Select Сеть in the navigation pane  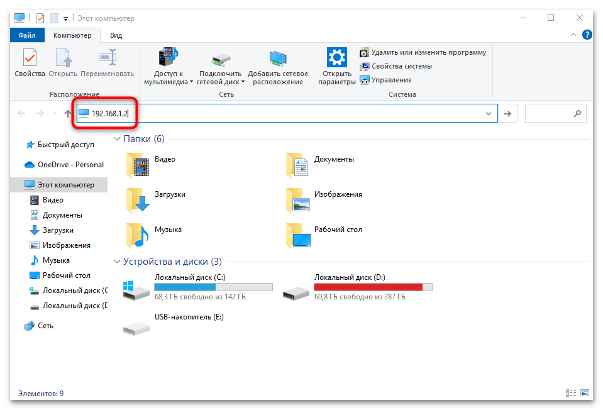pyautogui.click(x=45, y=326)
